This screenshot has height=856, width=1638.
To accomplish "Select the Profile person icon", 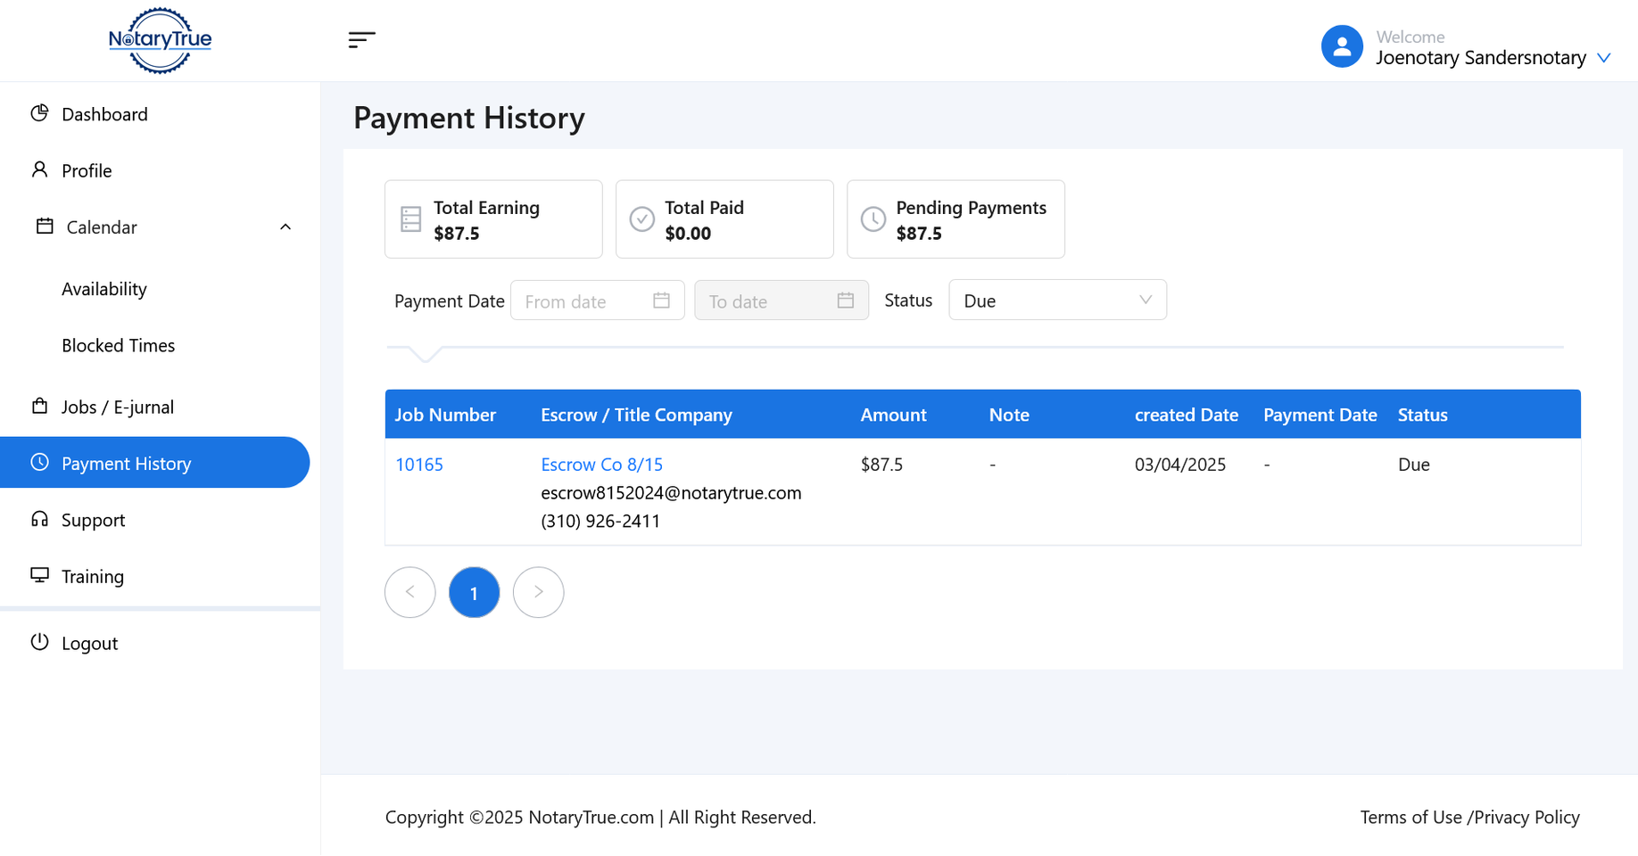I will point(39,169).
